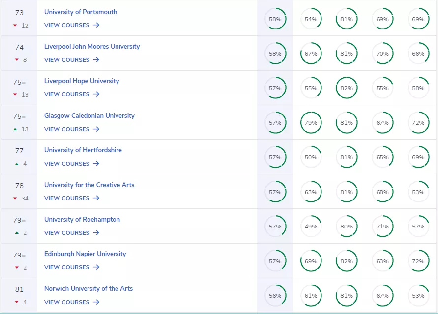The image size is (438, 314).
Task: View courses for Liverpool John Moores University
Action: tap(67, 60)
